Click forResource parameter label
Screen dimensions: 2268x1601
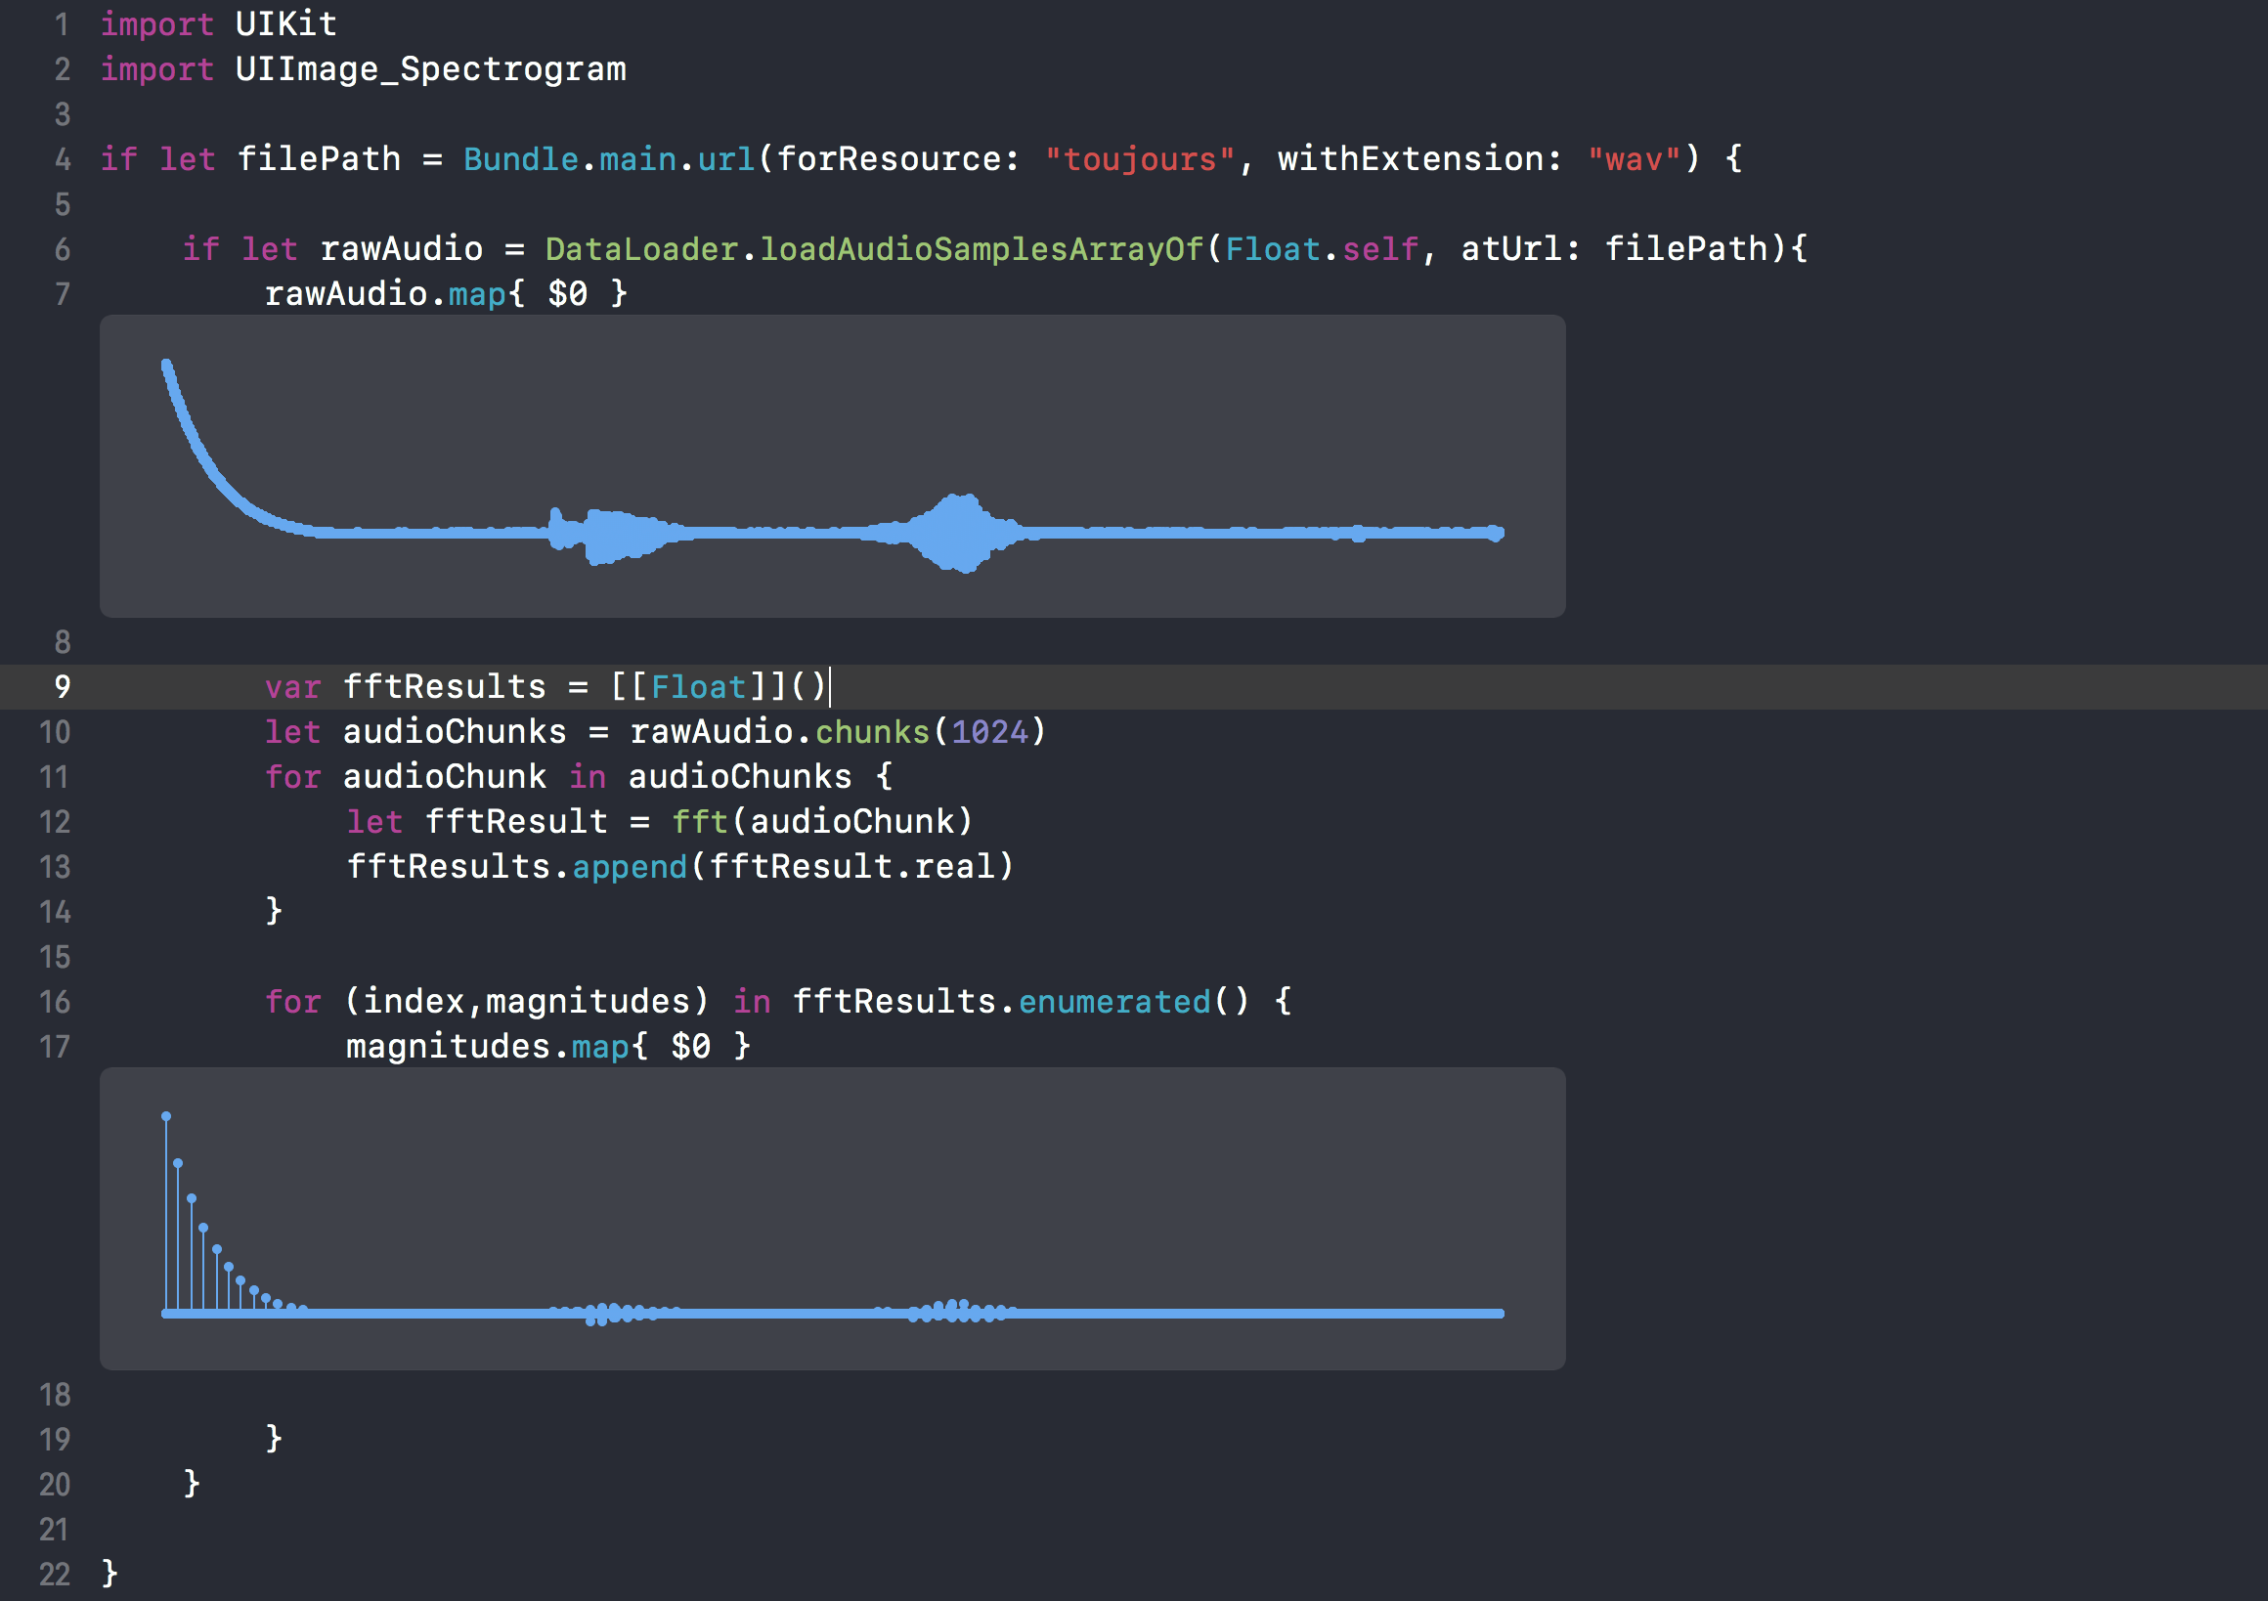(898, 159)
